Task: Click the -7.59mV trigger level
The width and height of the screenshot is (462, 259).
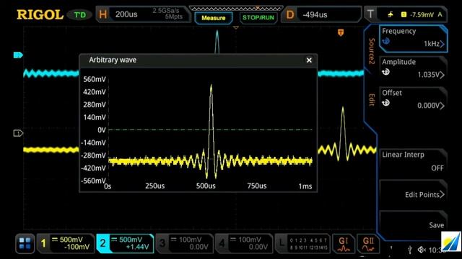Action: click(x=422, y=14)
